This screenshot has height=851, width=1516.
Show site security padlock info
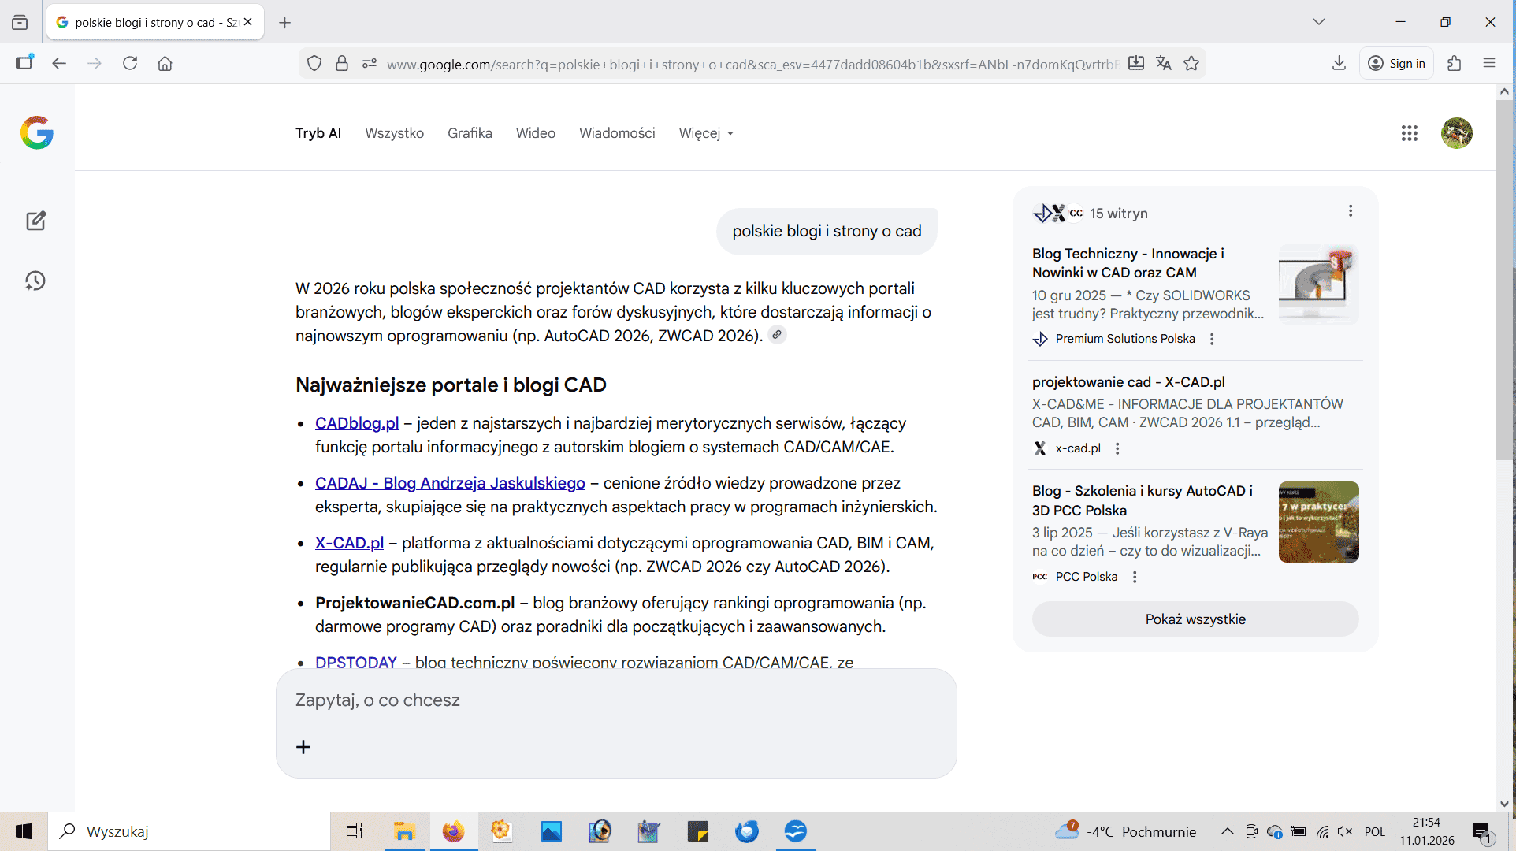pos(342,64)
